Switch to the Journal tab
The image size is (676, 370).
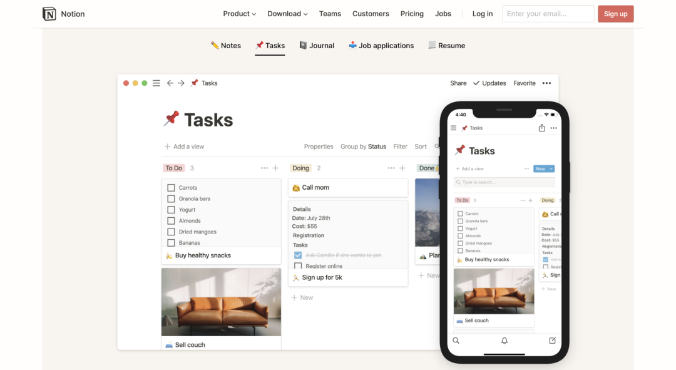(x=317, y=46)
